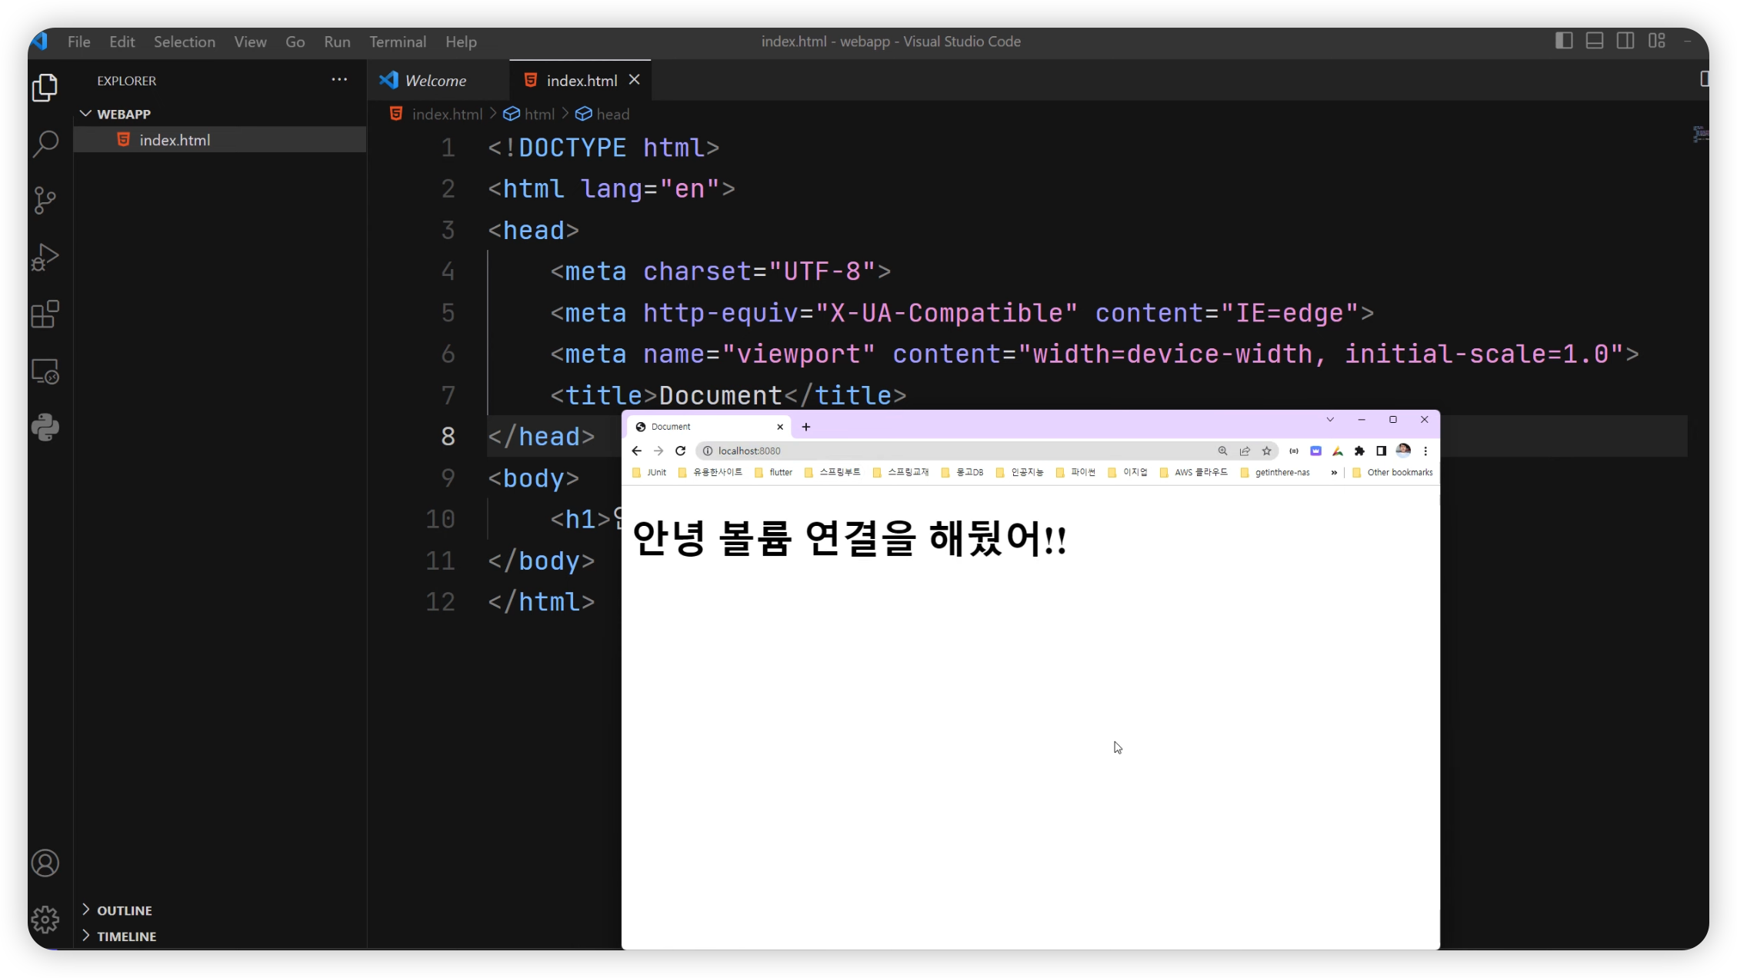Bookmark page with star icon
The image size is (1737, 978).
(x=1266, y=451)
